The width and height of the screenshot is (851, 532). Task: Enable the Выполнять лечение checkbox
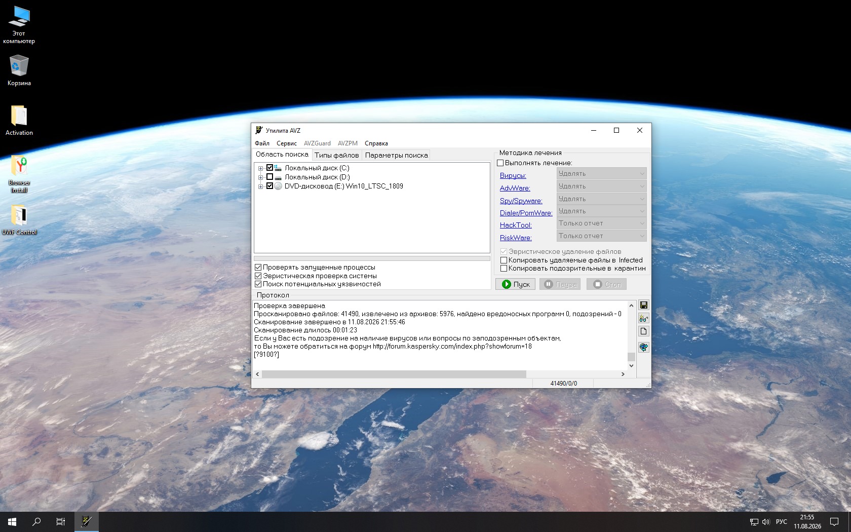coord(500,163)
